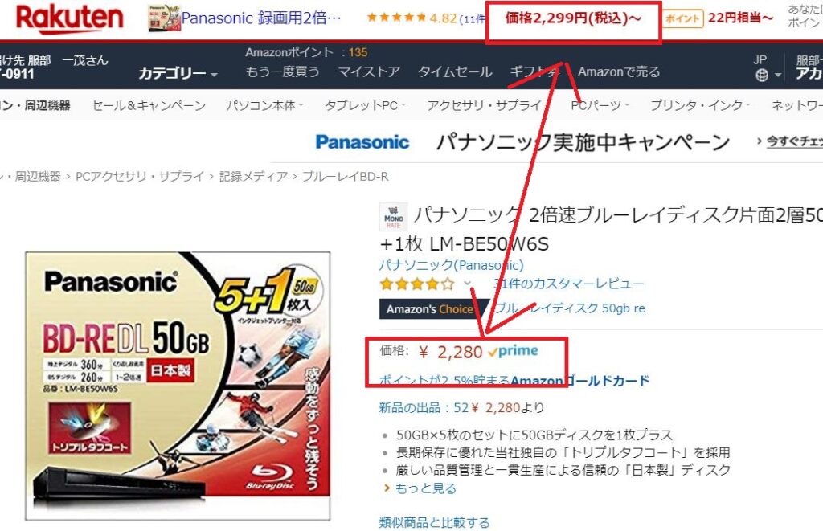Click the Rakuten logo
The image size is (823, 531).
point(69,19)
